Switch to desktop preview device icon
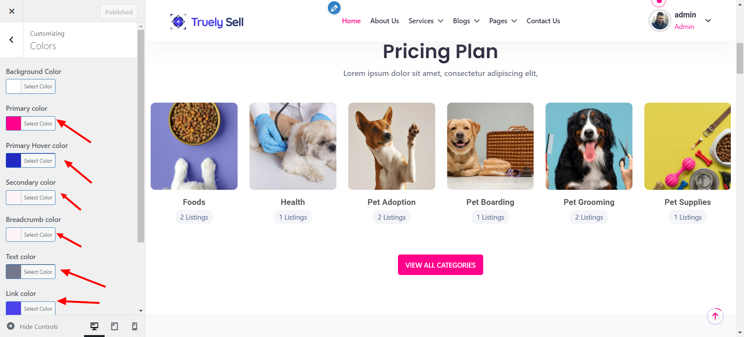 coord(94,326)
